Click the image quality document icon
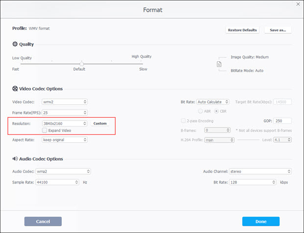304x233 pixels. 220,64
